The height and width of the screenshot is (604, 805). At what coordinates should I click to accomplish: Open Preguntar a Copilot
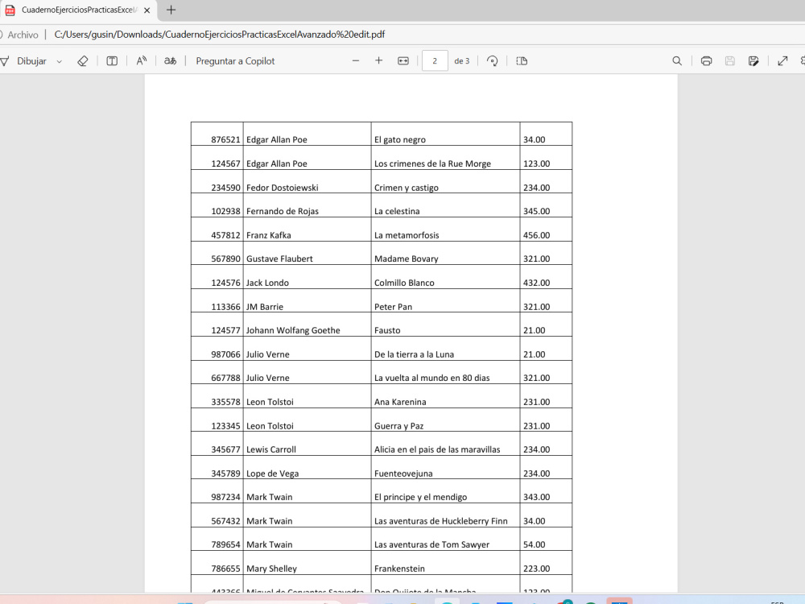[235, 61]
